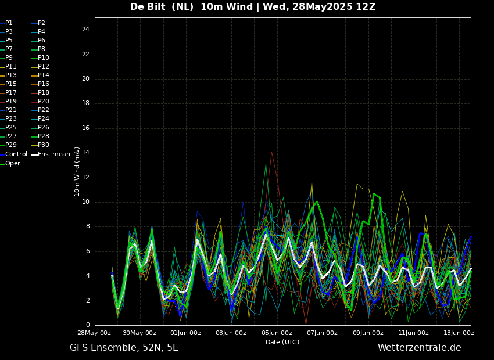Click the Oper legend entry
Screen dimensions: 494x360
pyautogui.click(x=13, y=164)
